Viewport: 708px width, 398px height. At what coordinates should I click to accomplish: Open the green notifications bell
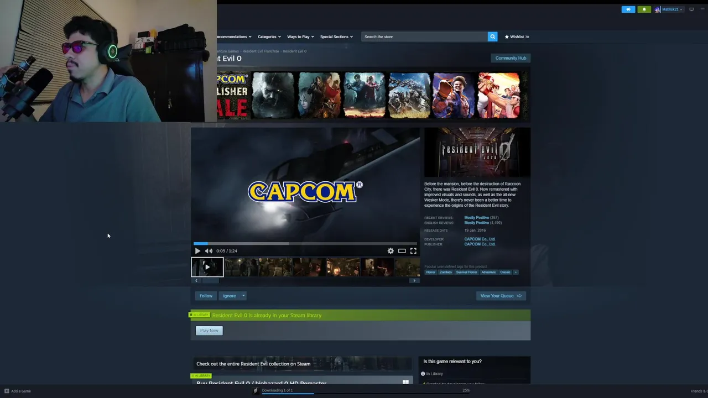tap(644, 9)
